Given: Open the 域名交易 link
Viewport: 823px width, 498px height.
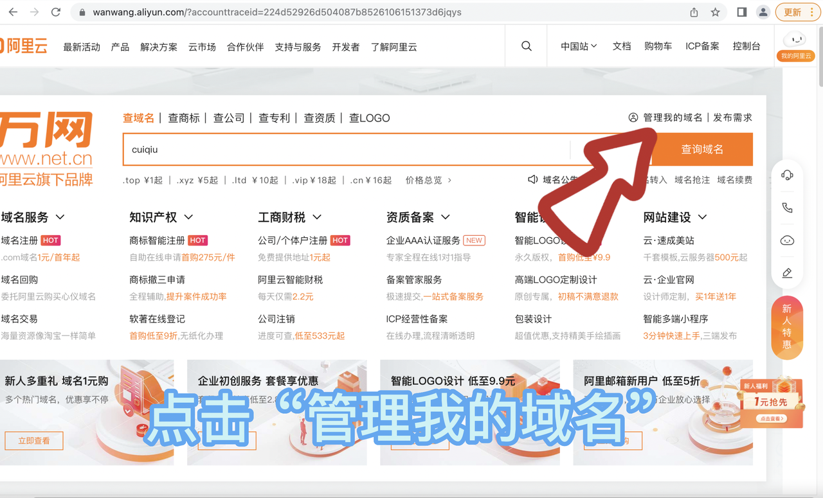Looking at the screenshot, I should coord(19,319).
